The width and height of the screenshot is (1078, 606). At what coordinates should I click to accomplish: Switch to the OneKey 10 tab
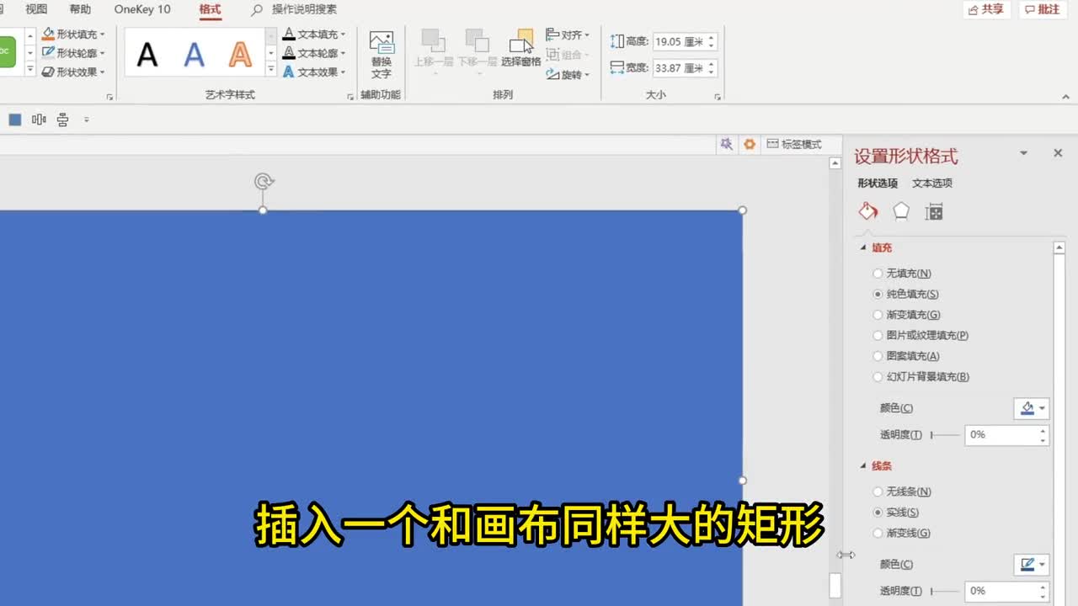coord(142,9)
